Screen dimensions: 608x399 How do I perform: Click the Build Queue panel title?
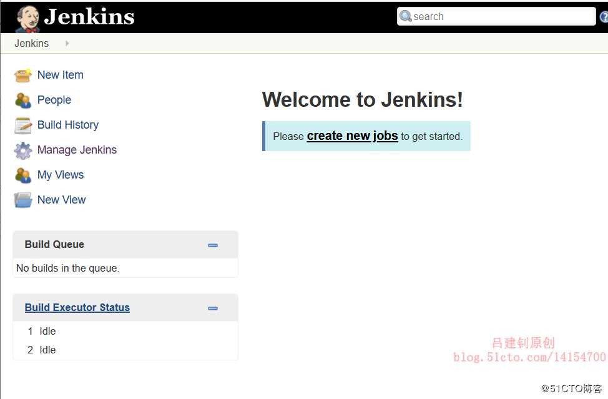point(54,244)
